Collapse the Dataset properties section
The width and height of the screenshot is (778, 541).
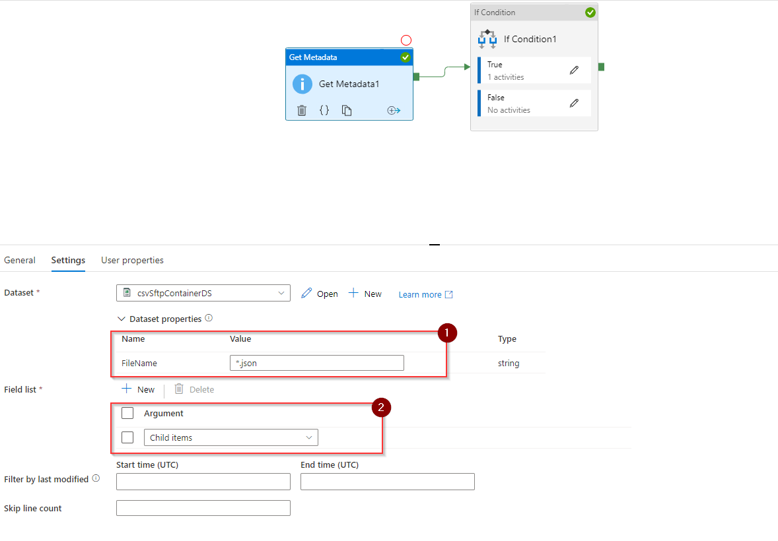pos(121,319)
